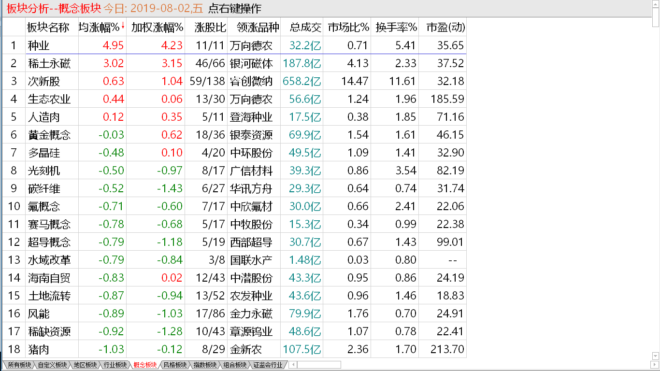This screenshot has height=371, width=660.
Task: Click the 黄金概念 sector name
Action: click(x=49, y=135)
